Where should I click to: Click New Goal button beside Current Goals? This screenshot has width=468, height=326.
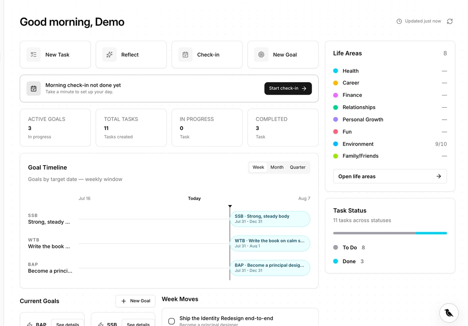(x=135, y=301)
